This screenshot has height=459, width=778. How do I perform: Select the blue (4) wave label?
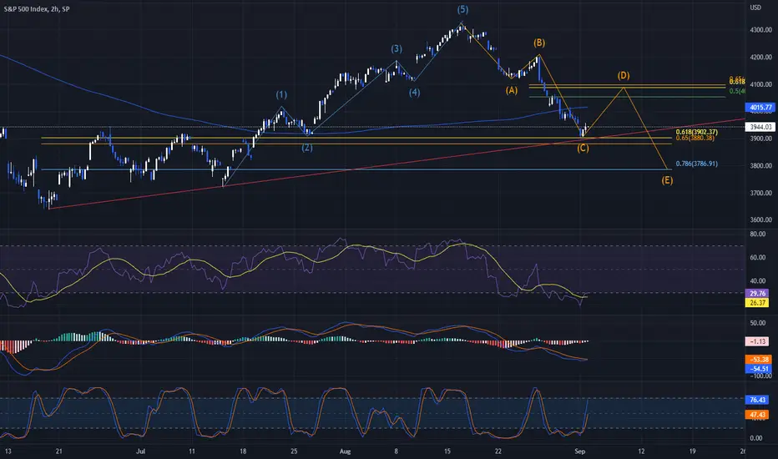pyautogui.click(x=414, y=93)
